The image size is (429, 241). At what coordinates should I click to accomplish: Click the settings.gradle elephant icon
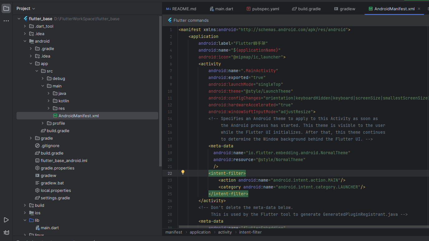37,198
